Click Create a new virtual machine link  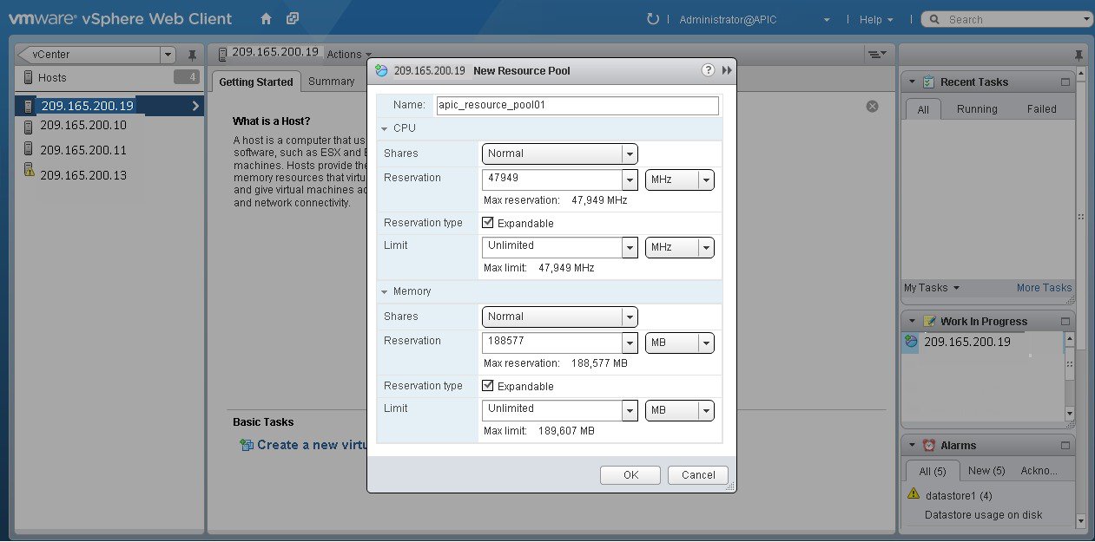tap(310, 445)
